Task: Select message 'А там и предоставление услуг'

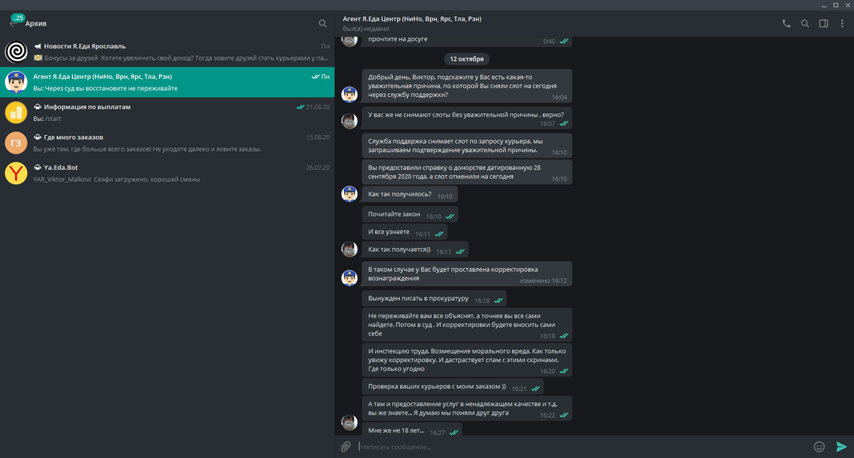Action: [x=467, y=408]
